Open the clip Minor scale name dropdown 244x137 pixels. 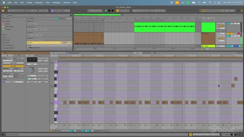[18, 82]
